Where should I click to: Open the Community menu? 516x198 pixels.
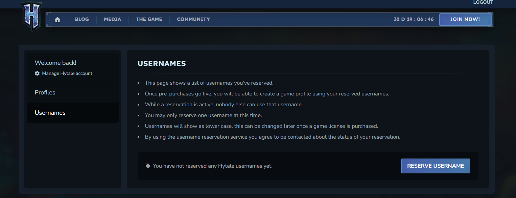tap(193, 19)
